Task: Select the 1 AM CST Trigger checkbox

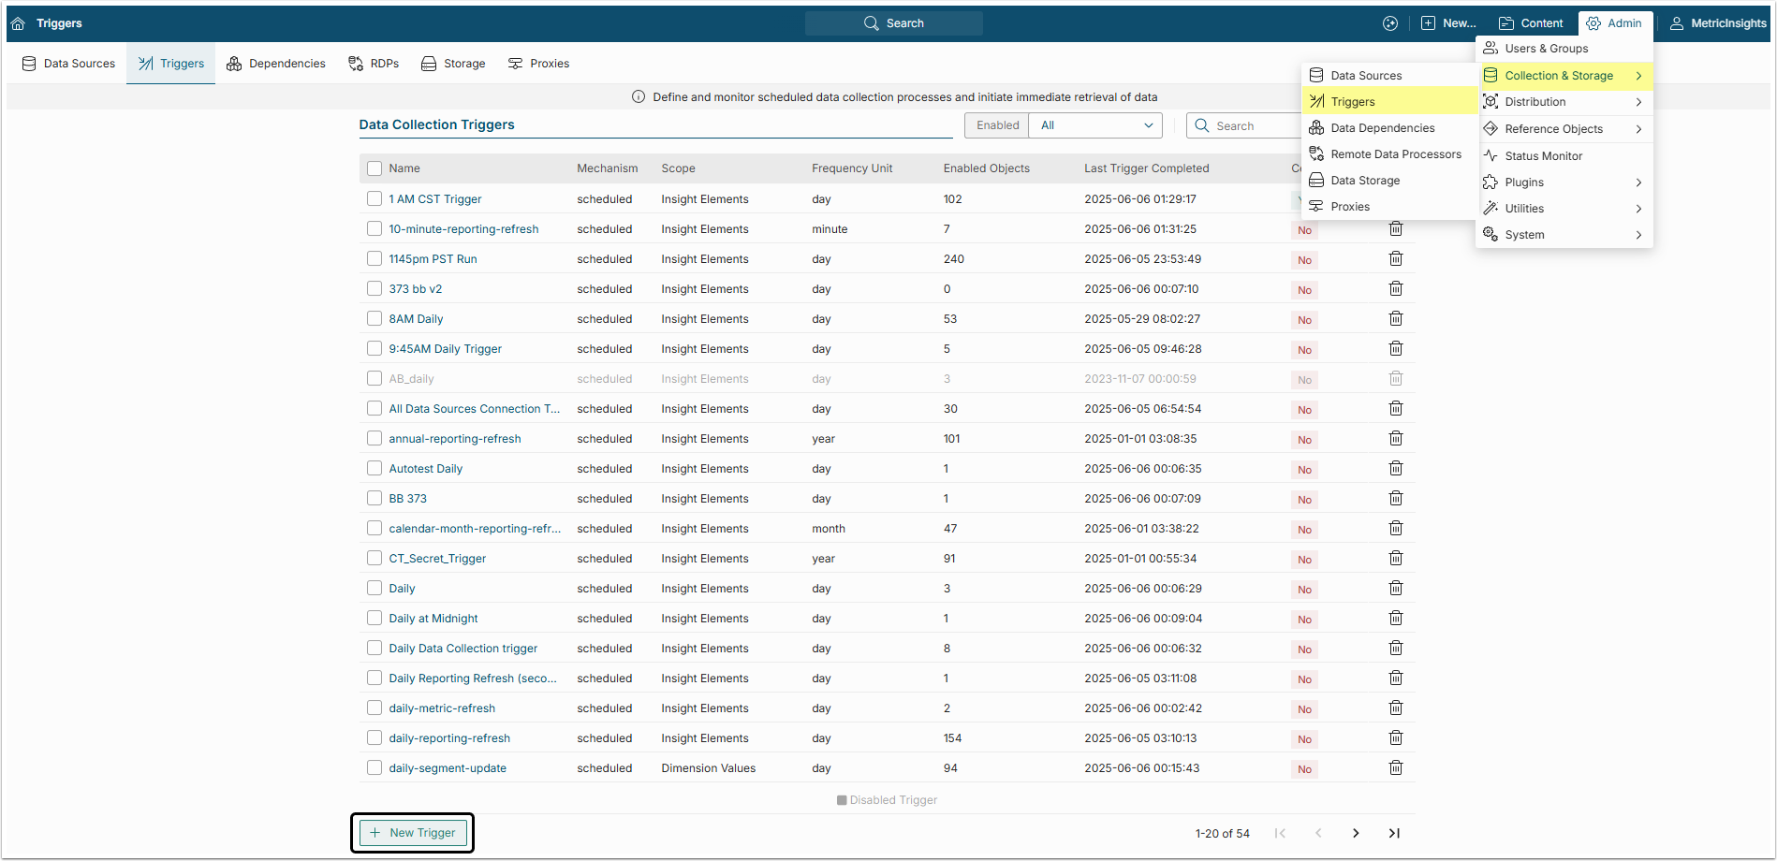Action: click(x=374, y=199)
